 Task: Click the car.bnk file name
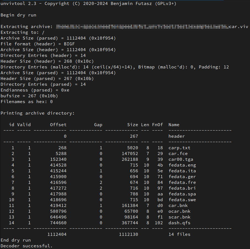(x=178, y=206)
